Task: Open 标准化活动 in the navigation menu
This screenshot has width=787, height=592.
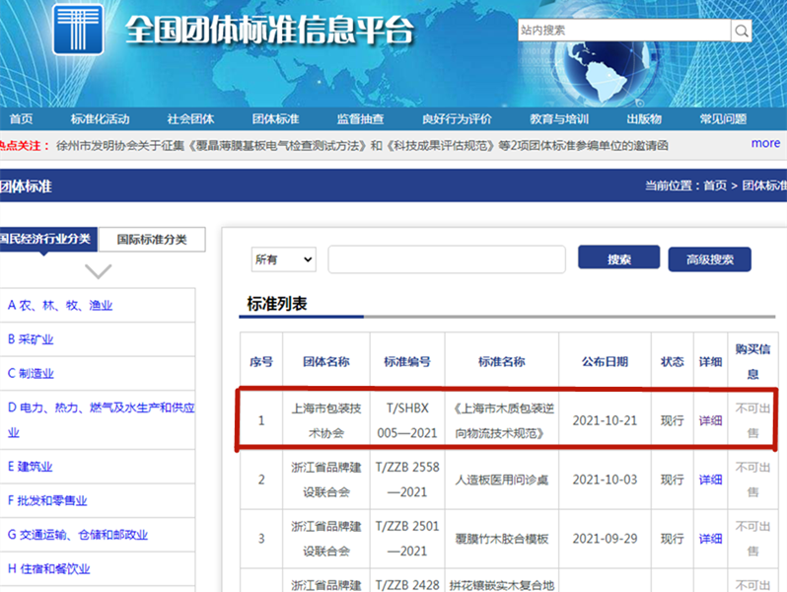Action: pyautogui.click(x=100, y=119)
